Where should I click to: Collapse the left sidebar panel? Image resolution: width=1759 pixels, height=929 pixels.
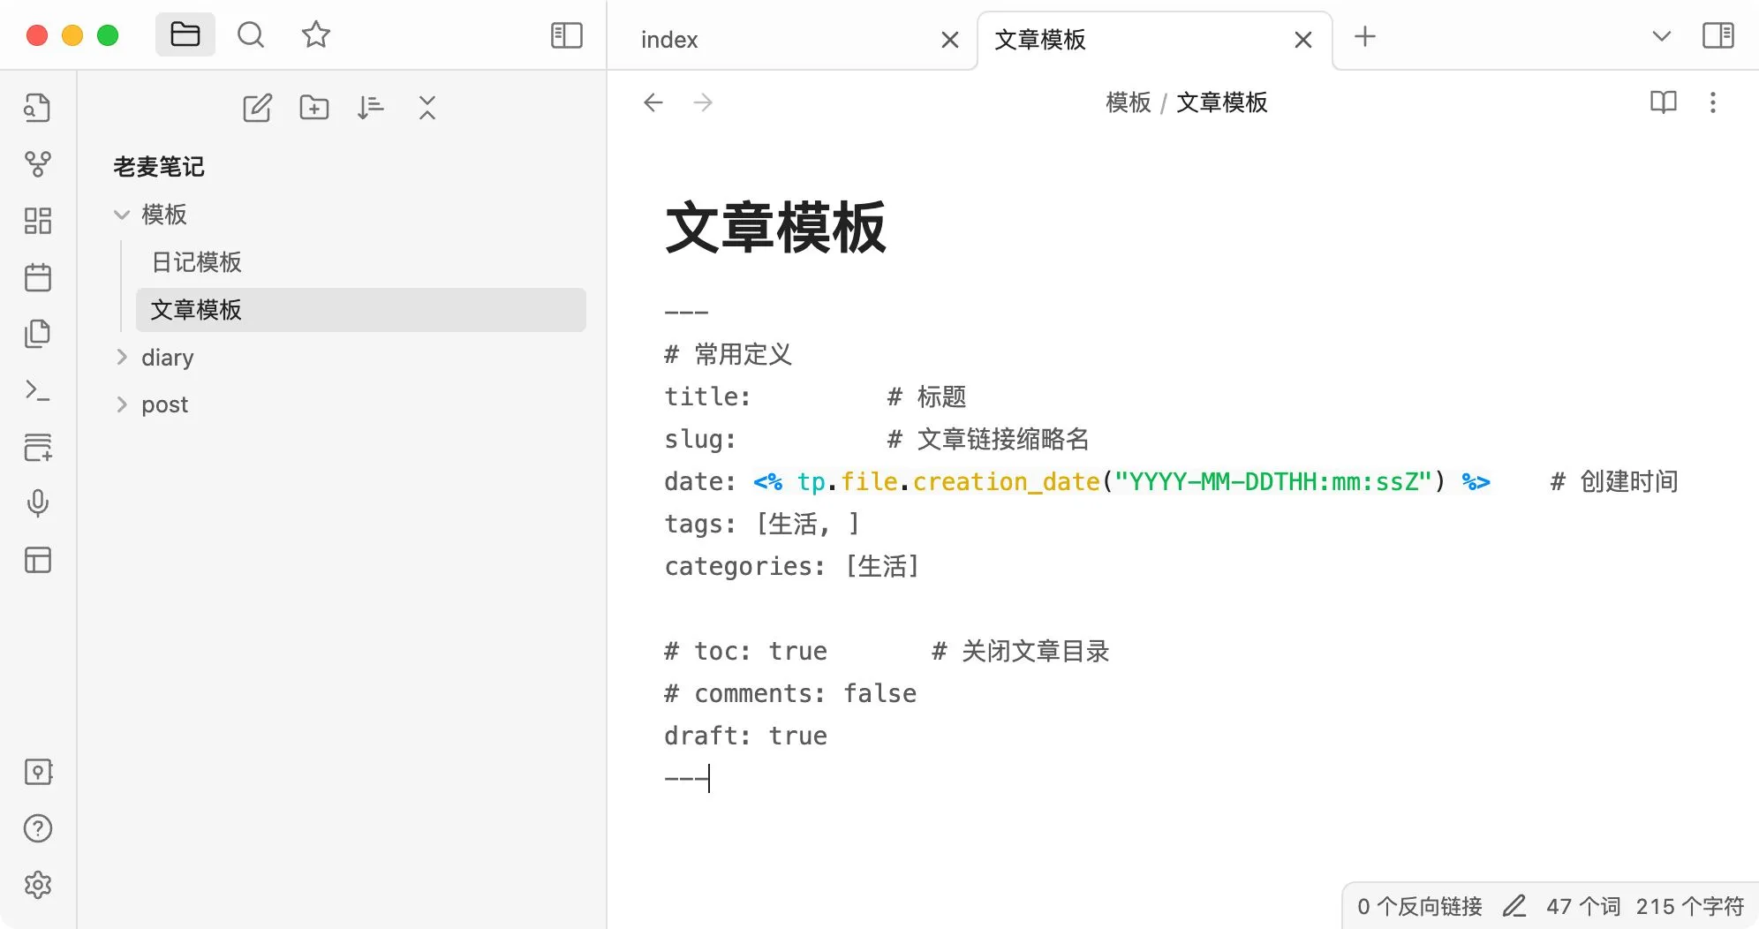(567, 35)
